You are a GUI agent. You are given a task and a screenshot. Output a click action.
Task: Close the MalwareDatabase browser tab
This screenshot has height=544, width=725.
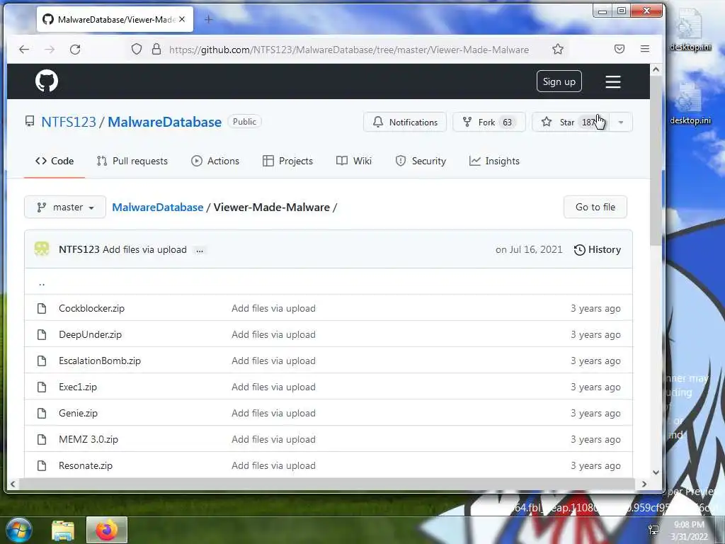pos(182,19)
